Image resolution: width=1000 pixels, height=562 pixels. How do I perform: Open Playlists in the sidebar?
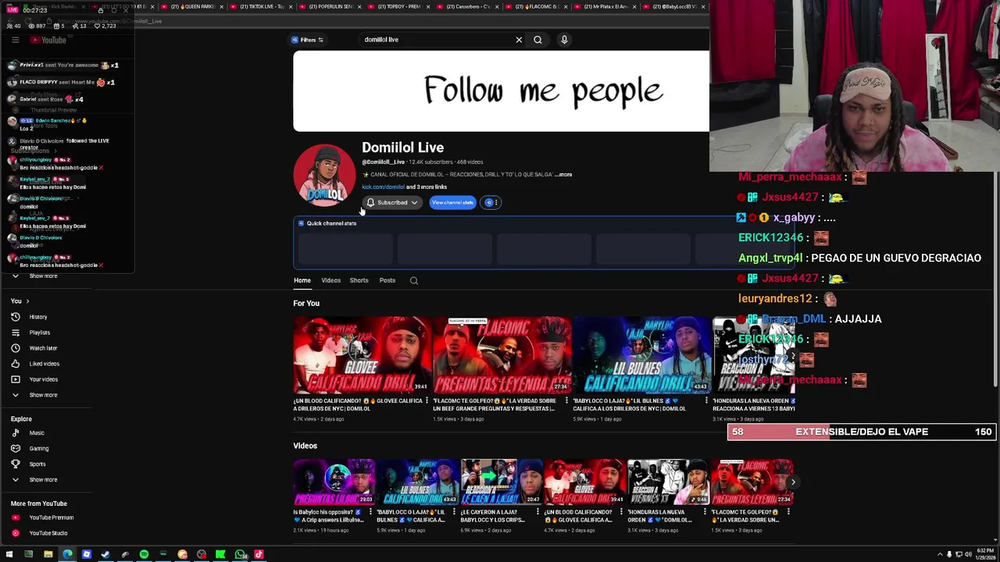coord(39,333)
